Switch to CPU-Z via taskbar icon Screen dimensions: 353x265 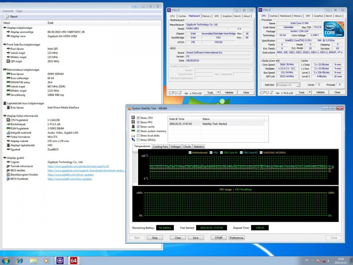pyautogui.click(x=60, y=261)
